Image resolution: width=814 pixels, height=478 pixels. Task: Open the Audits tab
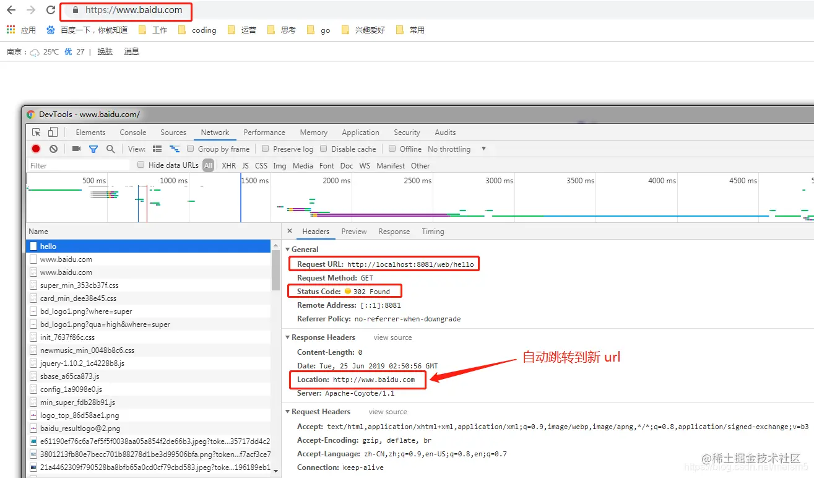[x=445, y=133]
